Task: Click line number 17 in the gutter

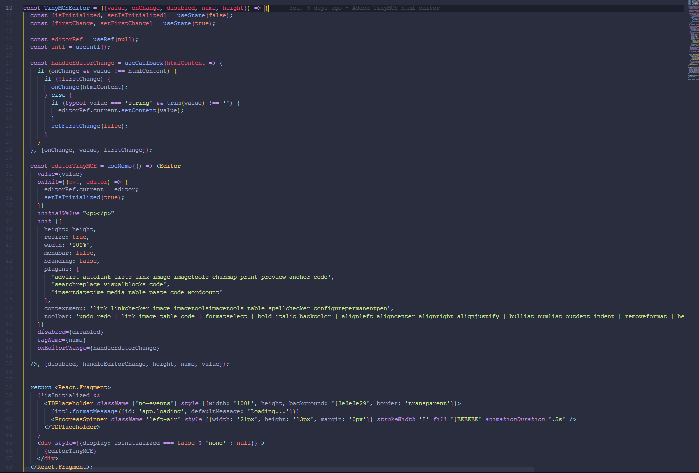Action: point(9,63)
